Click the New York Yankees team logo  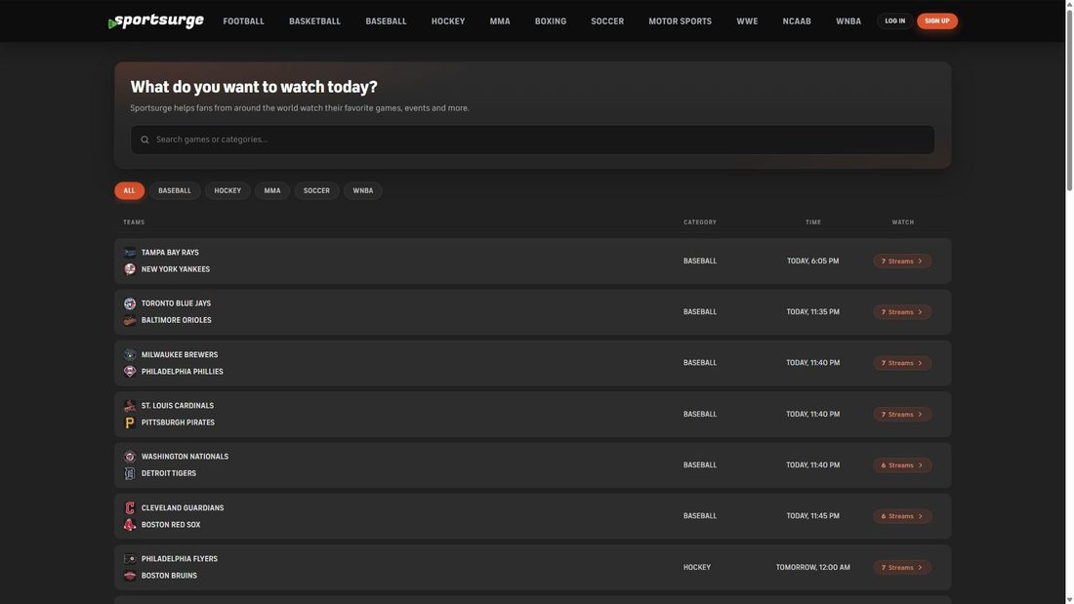point(130,269)
